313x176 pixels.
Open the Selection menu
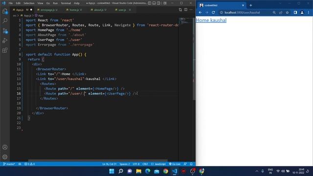[x=29, y=3]
